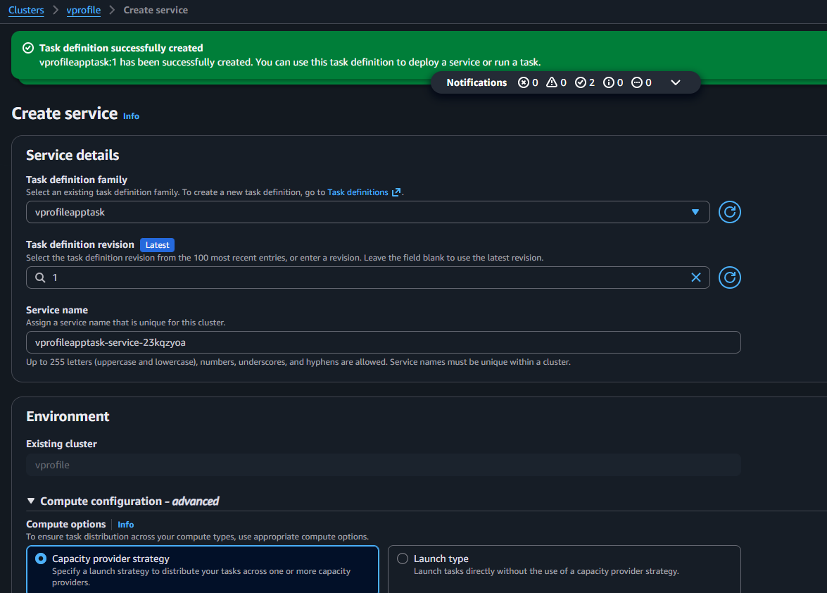Click the Service details heading
The height and width of the screenshot is (593, 827).
pos(72,155)
